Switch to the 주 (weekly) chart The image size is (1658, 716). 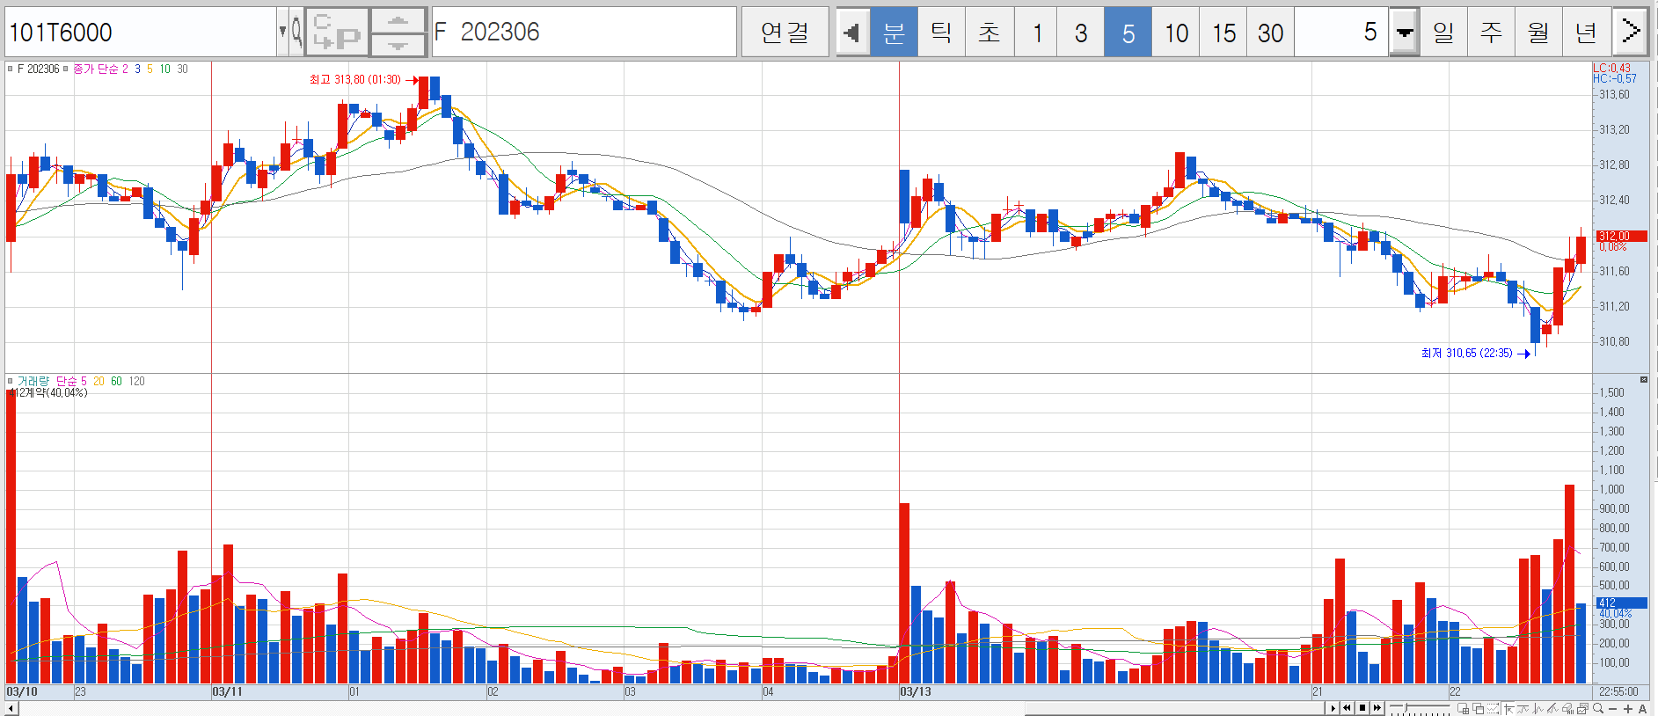pos(1491,33)
